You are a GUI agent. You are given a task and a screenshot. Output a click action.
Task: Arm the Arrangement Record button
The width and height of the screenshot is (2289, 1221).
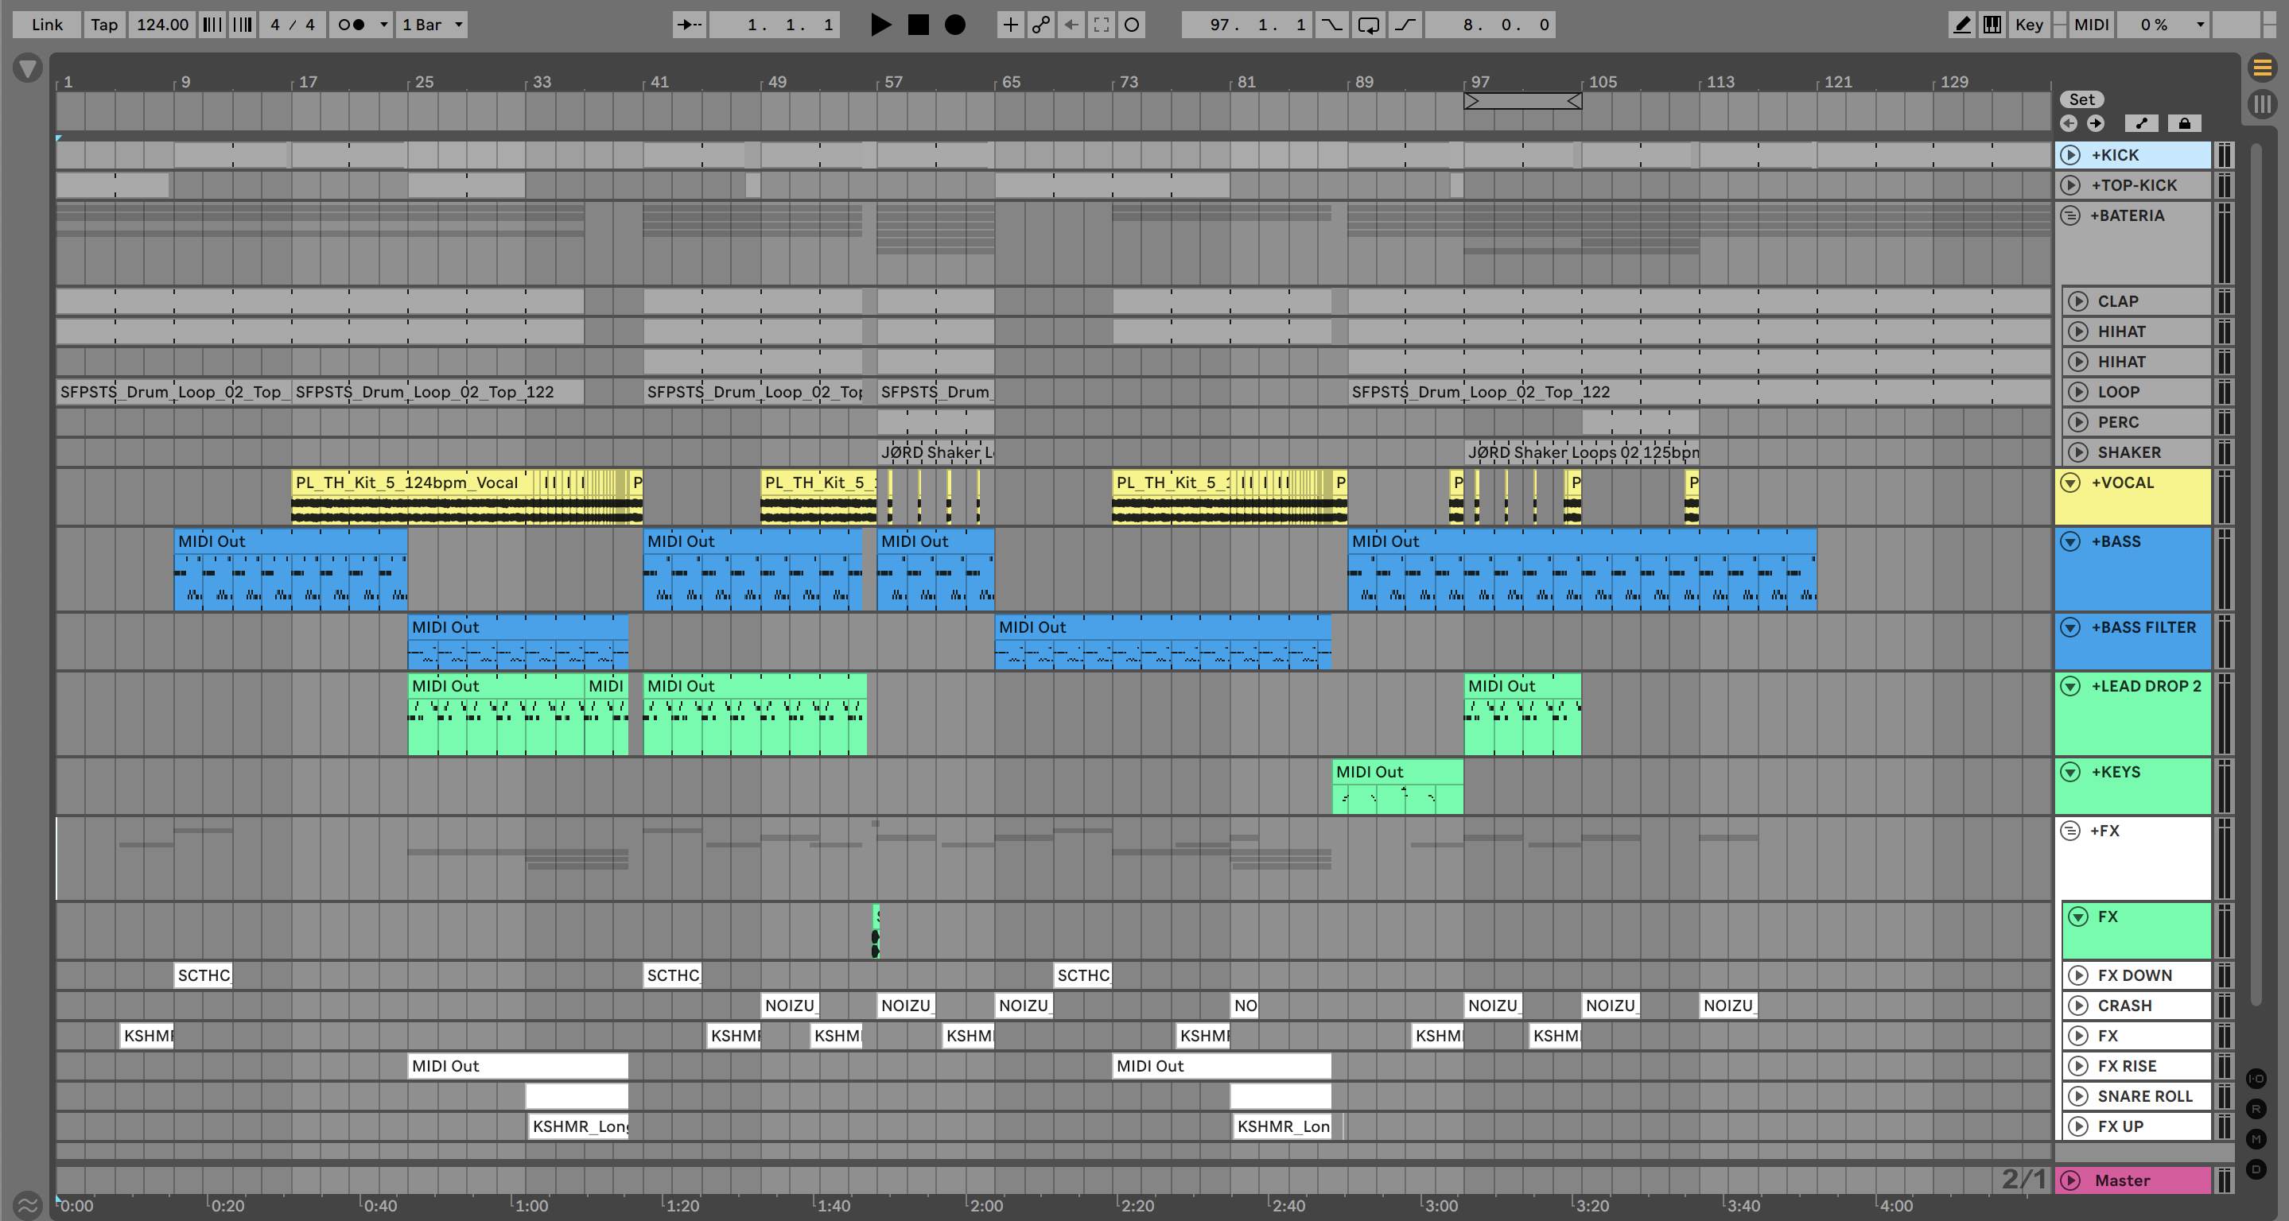pyautogui.click(x=955, y=25)
